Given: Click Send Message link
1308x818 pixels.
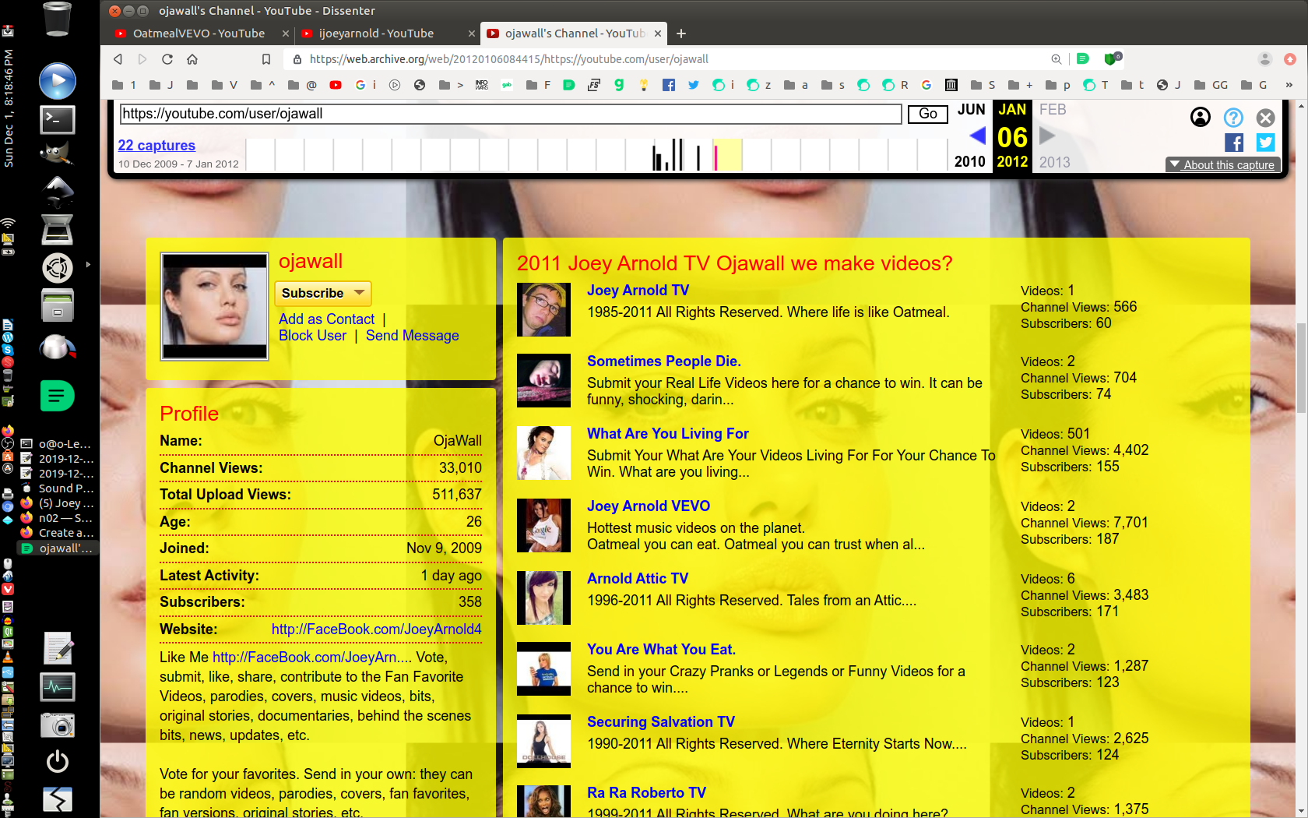Looking at the screenshot, I should 413,335.
